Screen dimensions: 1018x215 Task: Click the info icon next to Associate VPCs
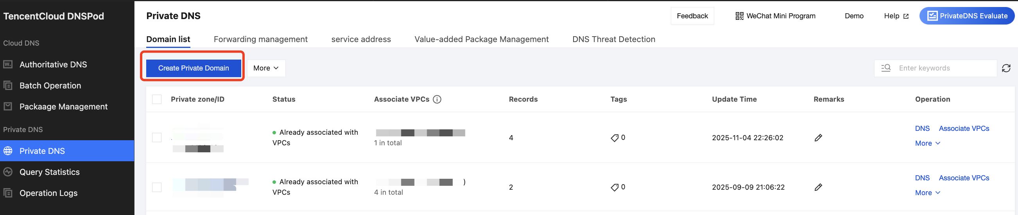click(x=437, y=99)
